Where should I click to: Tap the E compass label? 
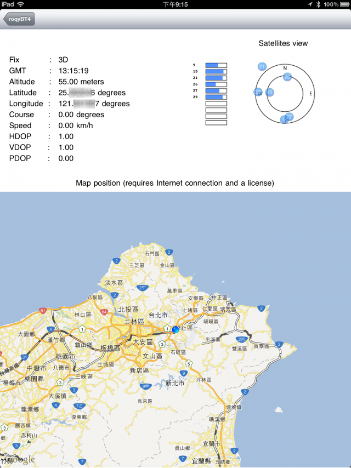pos(310,94)
